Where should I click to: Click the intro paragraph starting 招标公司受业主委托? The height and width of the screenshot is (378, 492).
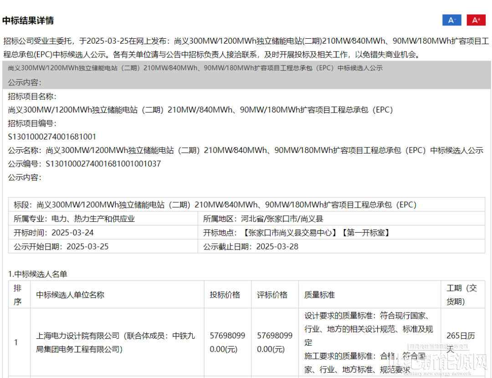[246, 48]
